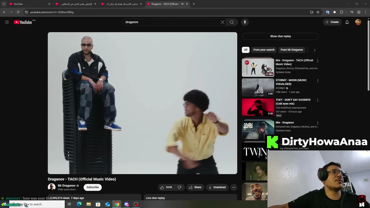370x208 pixels.
Task: Click Live chat replay card
Action: tap(190, 197)
